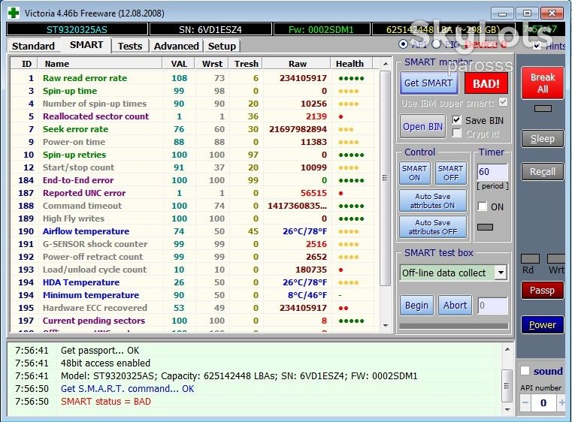The image size is (572, 422).
Task: Select the Raw read error rate row
Action: 195,78
